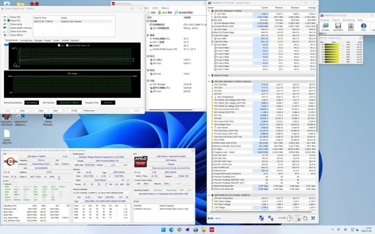Open the CPU #0 selector dropdown

tap(10, 172)
